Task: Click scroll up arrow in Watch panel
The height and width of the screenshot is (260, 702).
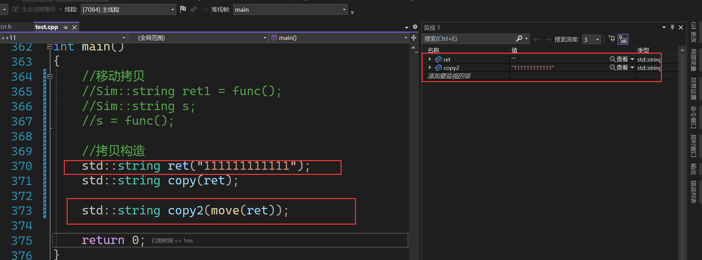Action: [682, 50]
